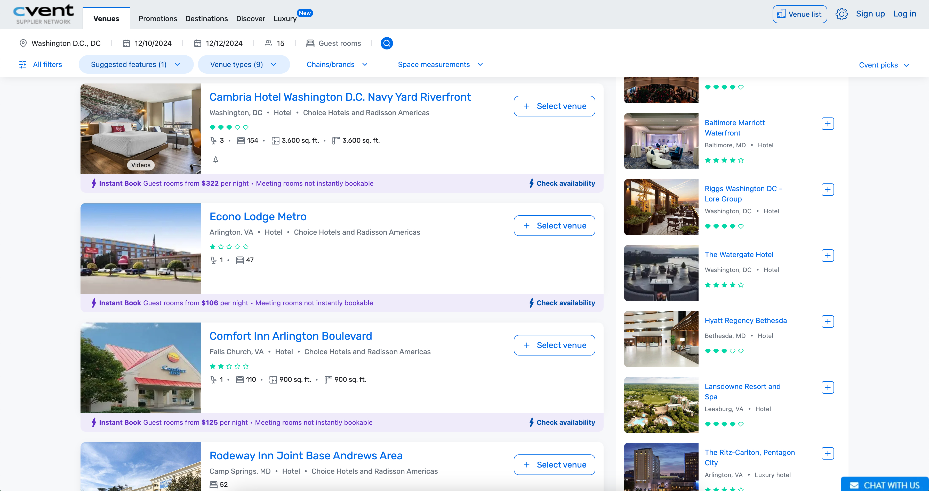Image resolution: width=929 pixels, height=491 pixels.
Task: Click Comfort Inn meeting rooms chair icon
Action: [x=213, y=379]
